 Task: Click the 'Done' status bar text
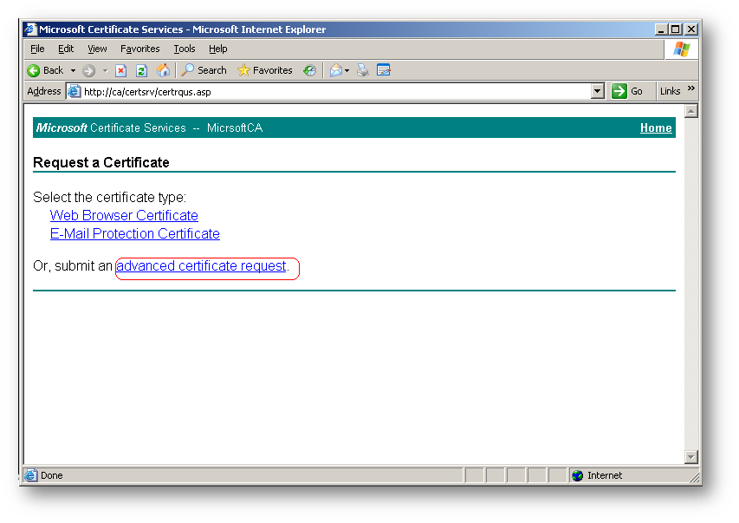click(52, 475)
